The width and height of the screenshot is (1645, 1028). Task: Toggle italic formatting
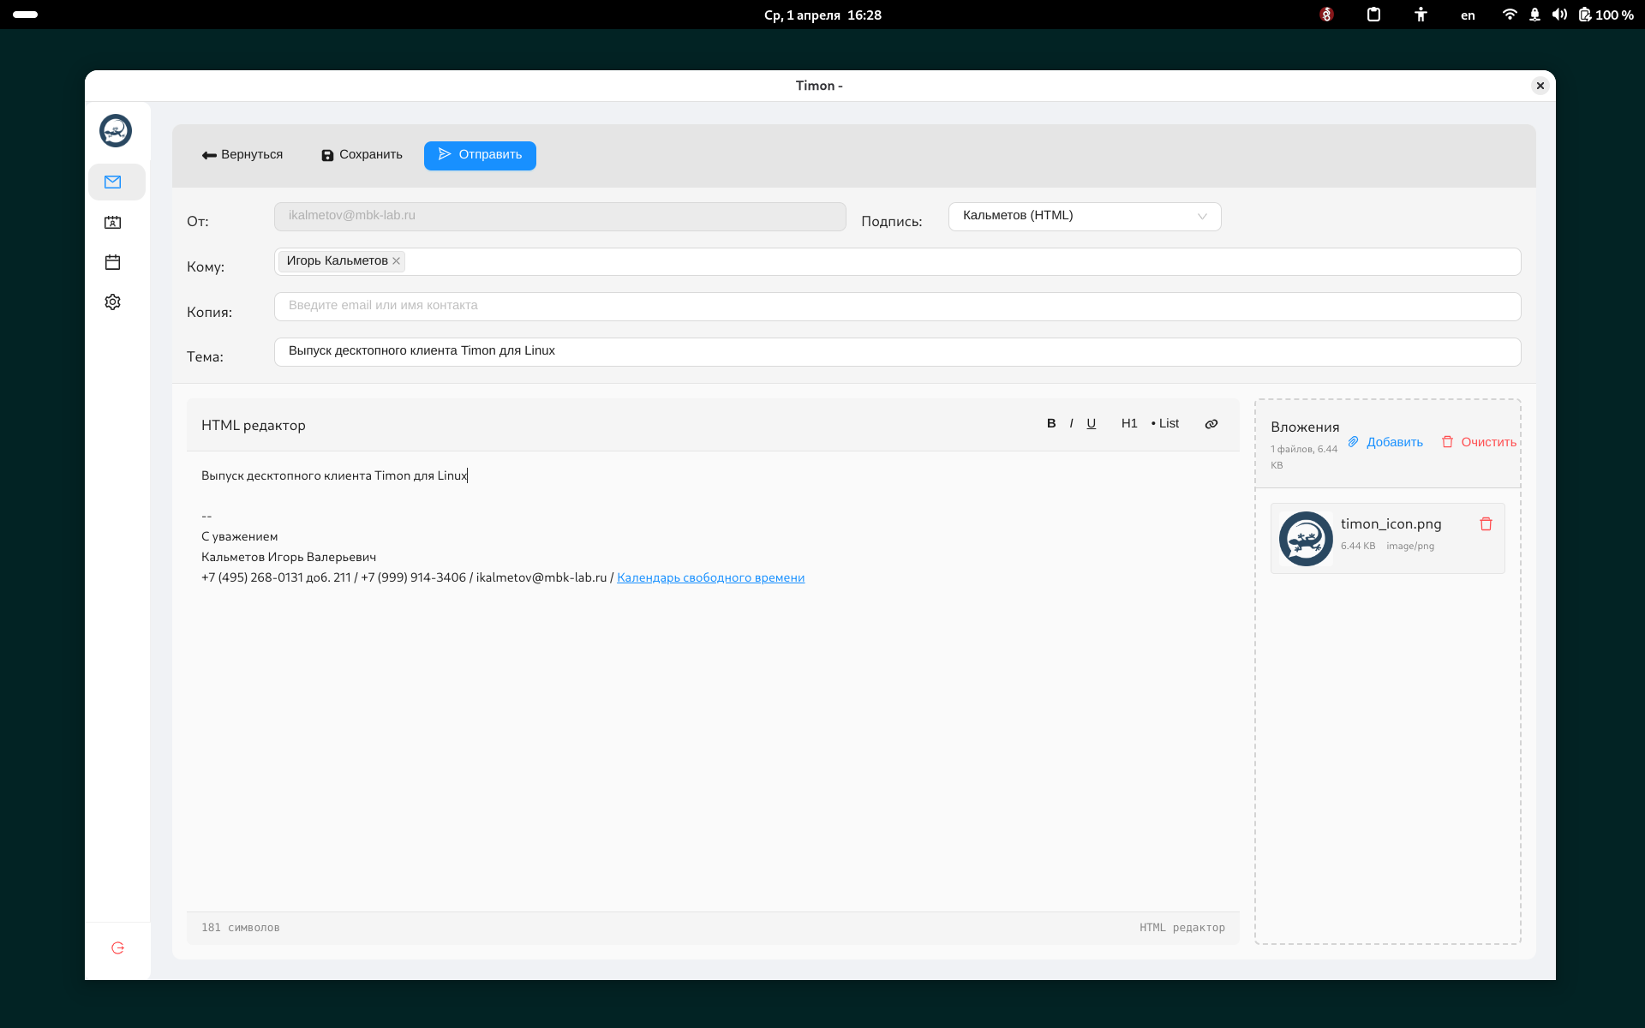[x=1071, y=424]
